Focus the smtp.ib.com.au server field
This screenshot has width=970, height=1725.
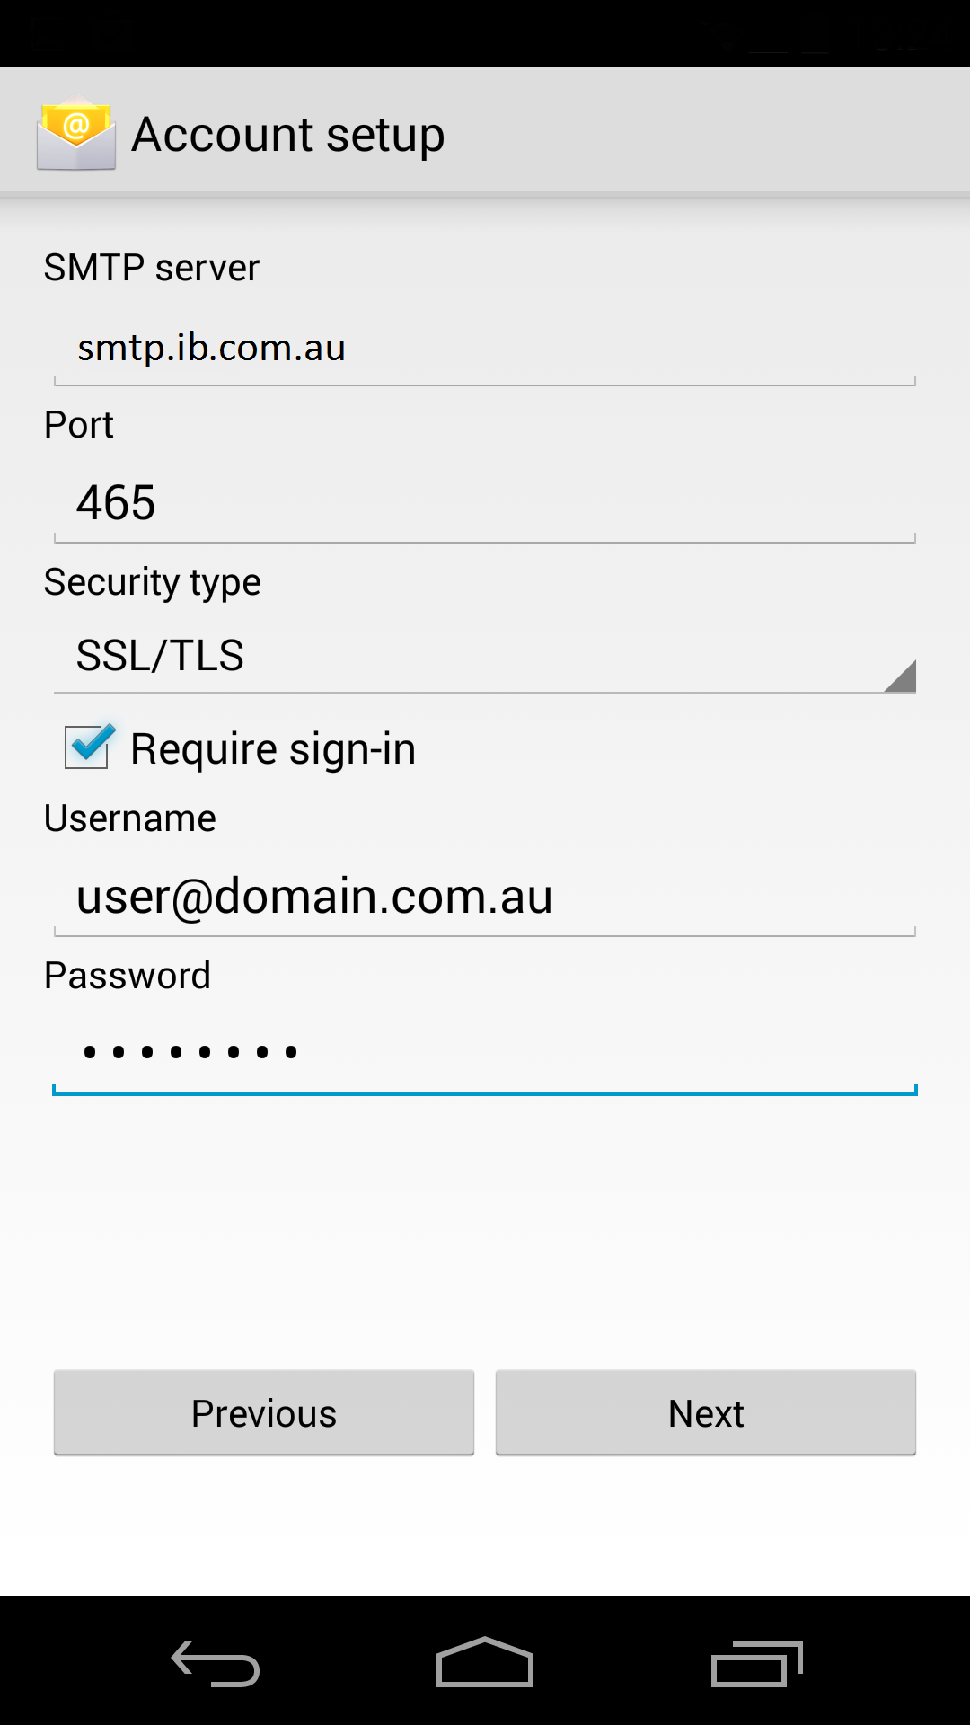click(485, 349)
